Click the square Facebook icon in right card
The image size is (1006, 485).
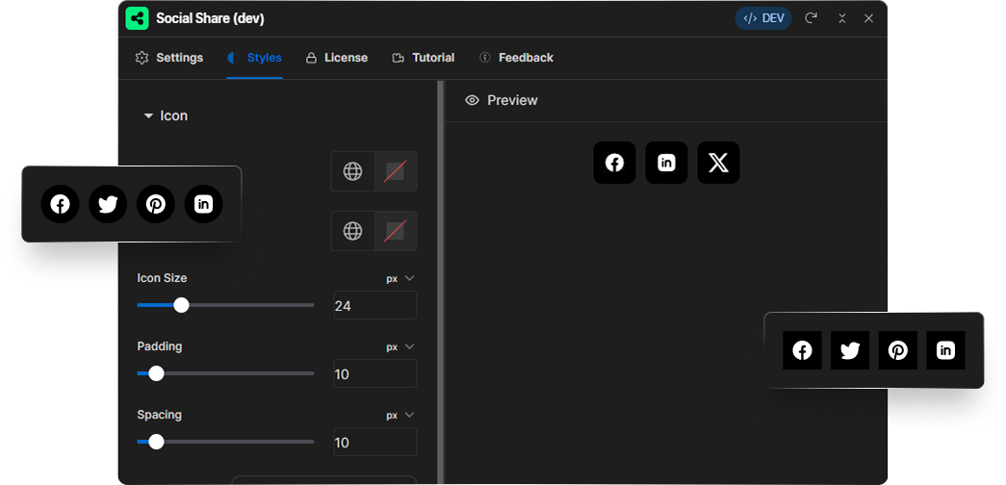[x=802, y=350]
